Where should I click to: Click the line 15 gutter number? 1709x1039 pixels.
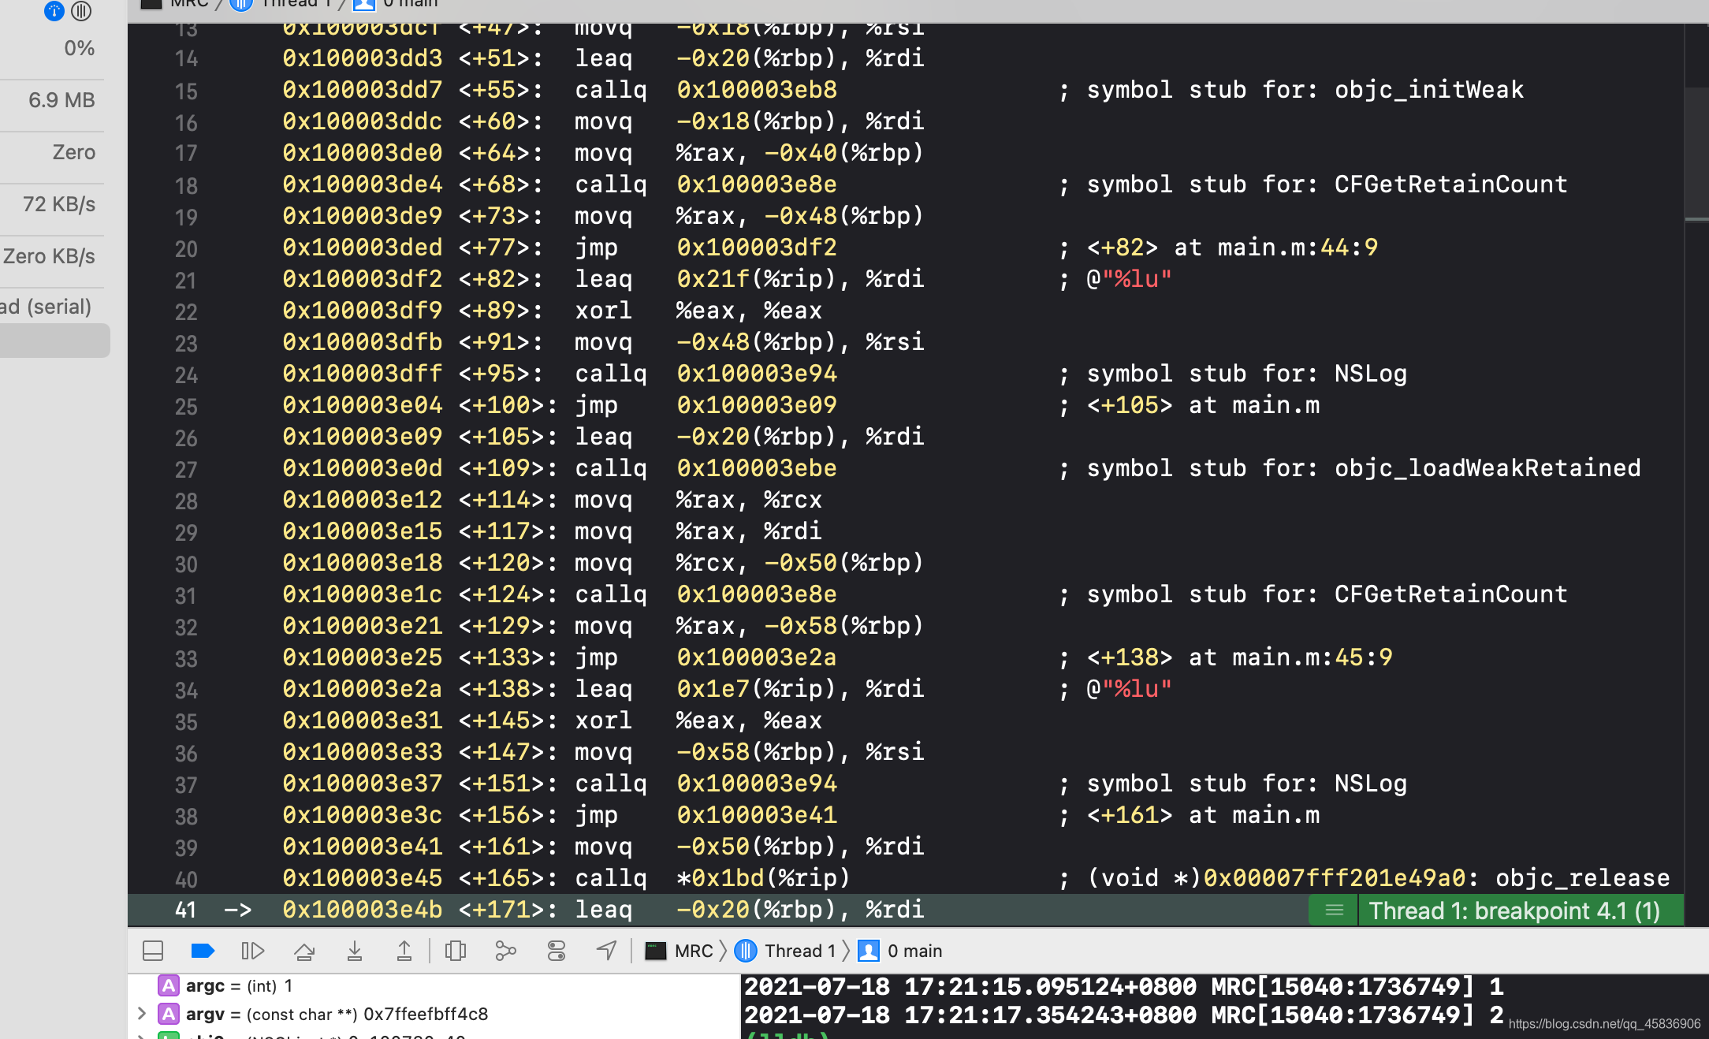pyautogui.click(x=186, y=91)
